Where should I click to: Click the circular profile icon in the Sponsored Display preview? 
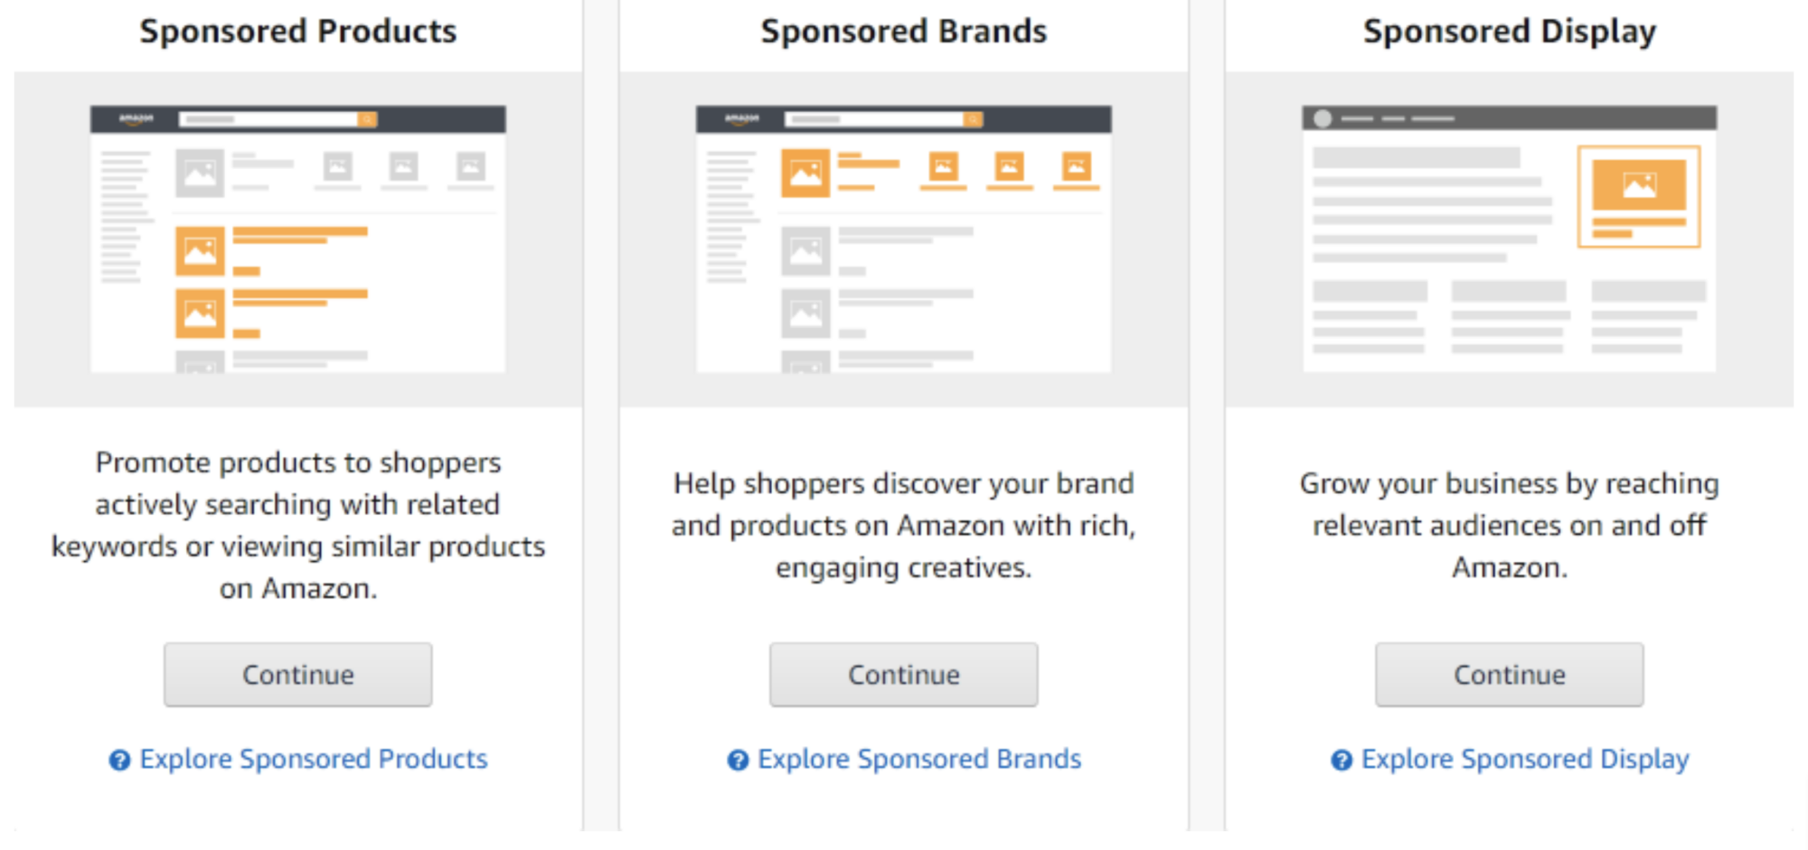tap(1323, 117)
